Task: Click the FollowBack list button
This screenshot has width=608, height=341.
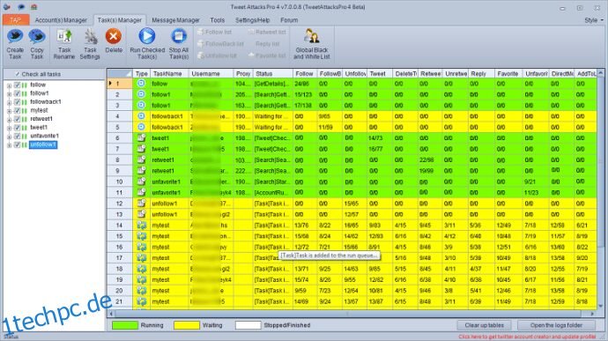Action: (x=220, y=44)
